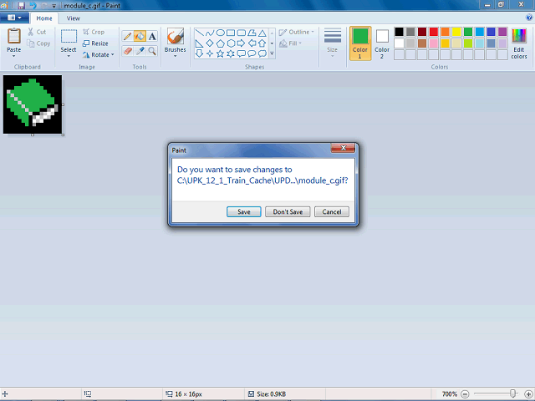Click the Crop tool
The image size is (535, 401).
pos(94,32)
